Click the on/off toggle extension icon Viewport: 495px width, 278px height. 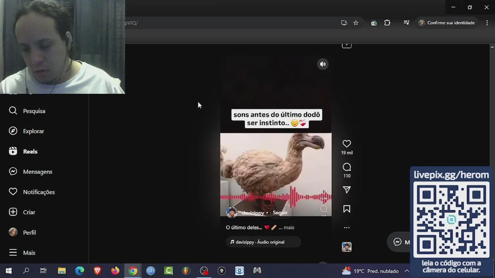(374, 23)
